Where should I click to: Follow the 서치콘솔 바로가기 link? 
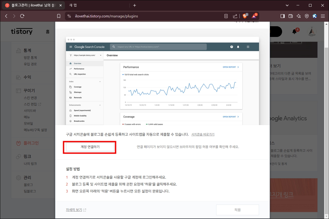[203, 134]
